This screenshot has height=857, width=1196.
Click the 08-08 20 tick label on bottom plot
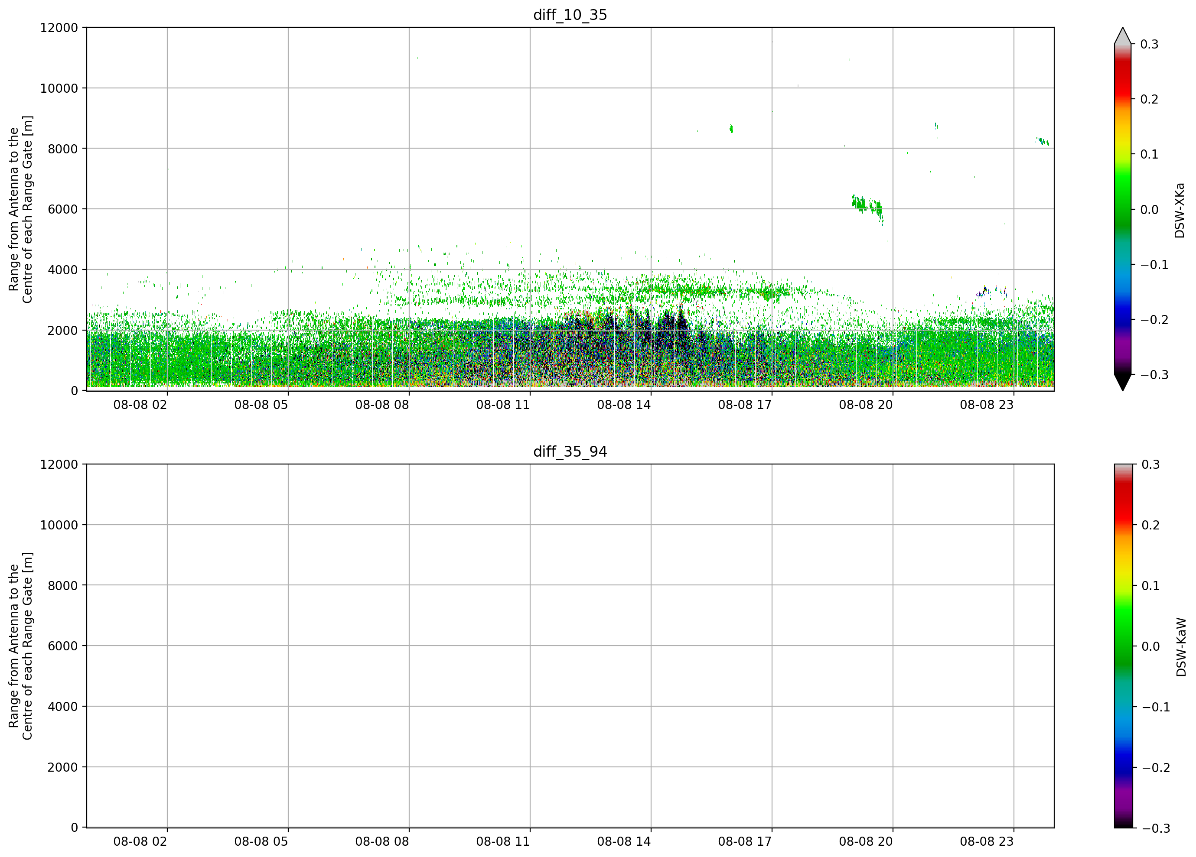tap(866, 842)
